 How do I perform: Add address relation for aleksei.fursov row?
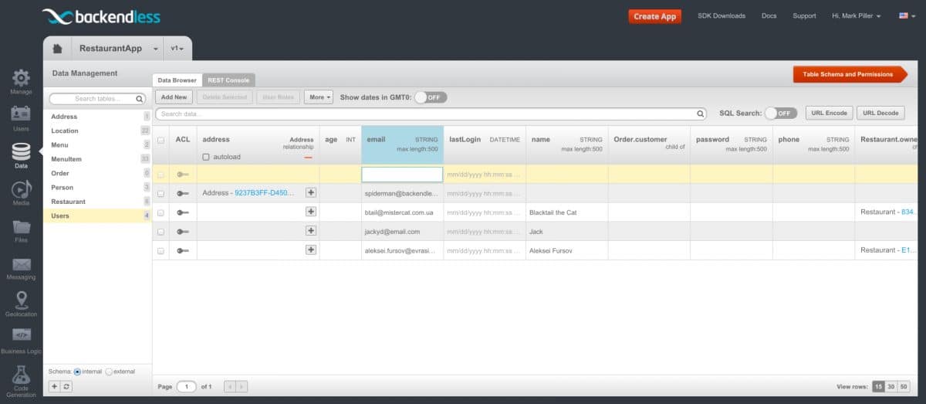311,250
